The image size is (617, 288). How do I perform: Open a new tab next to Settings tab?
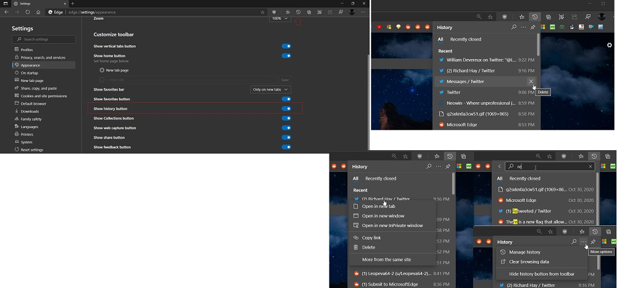[72, 4]
